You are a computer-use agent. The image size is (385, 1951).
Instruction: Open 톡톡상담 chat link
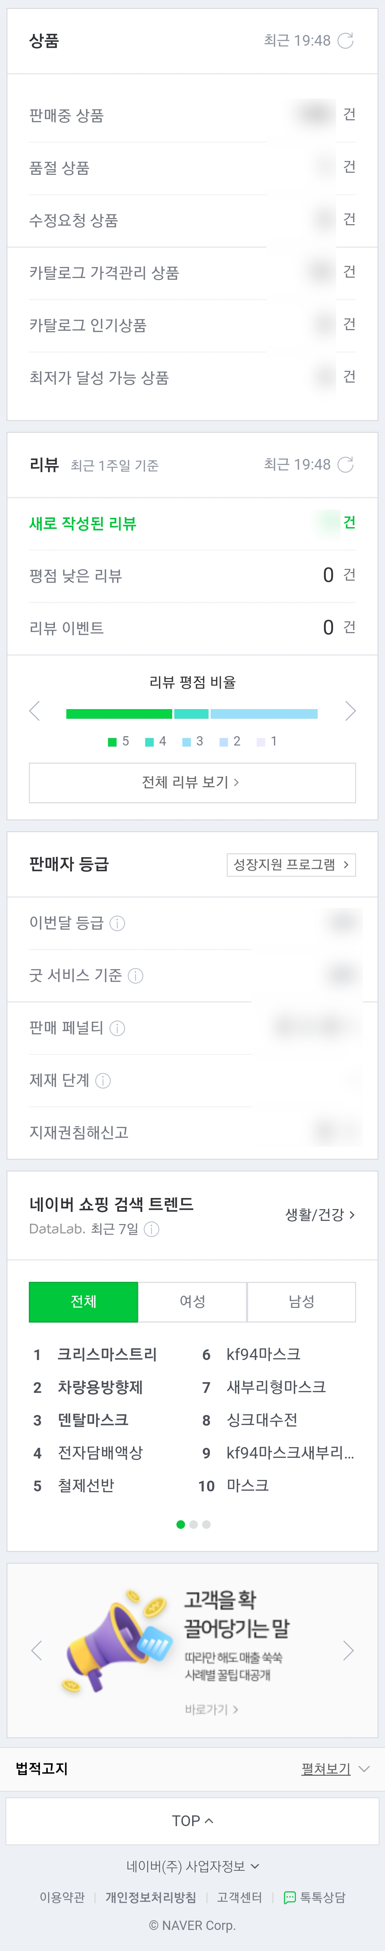pyautogui.click(x=315, y=1897)
